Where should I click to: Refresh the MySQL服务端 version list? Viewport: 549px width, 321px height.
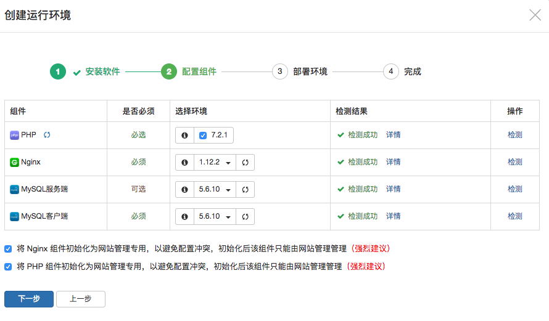tap(245, 190)
